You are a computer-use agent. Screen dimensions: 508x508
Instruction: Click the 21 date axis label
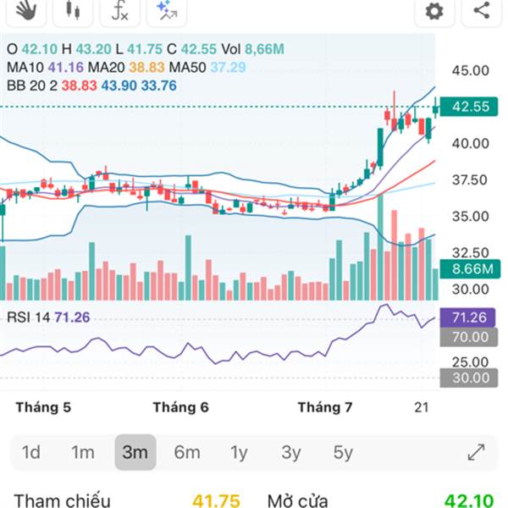pos(422,407)
